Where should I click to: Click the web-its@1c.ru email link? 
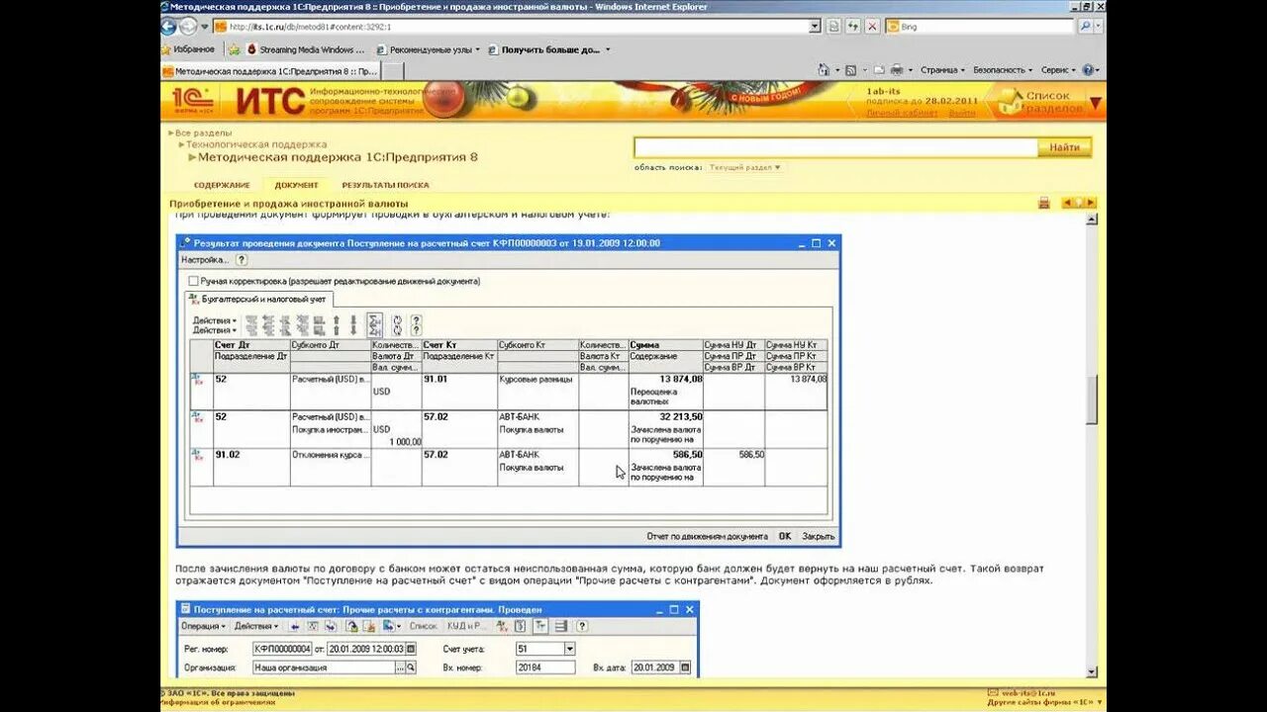click(1028, 693)
